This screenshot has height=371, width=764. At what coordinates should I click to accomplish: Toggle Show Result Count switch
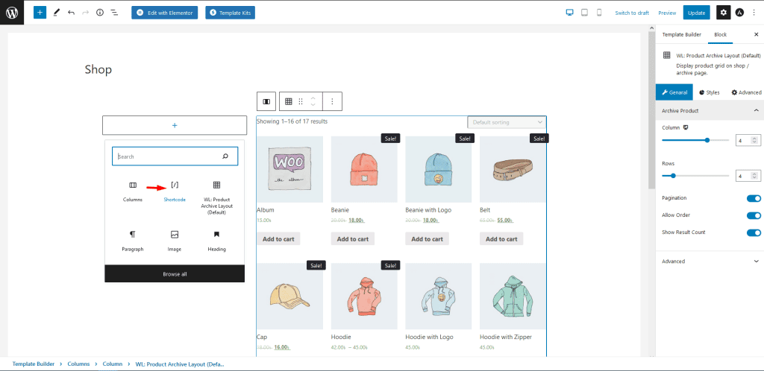(754, 232)
